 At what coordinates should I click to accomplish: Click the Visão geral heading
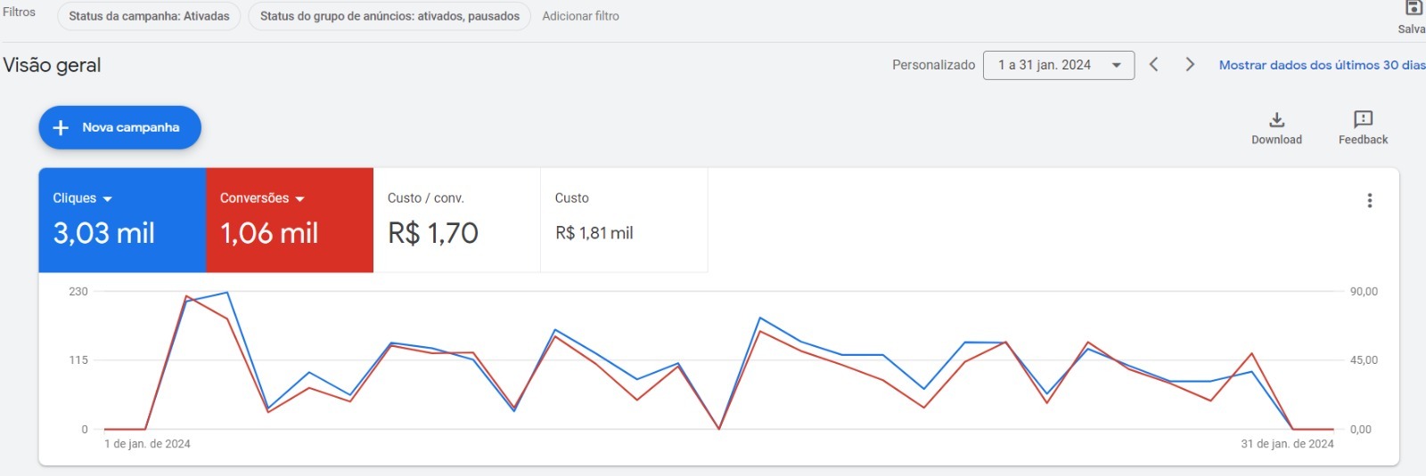tap(52, 65)
